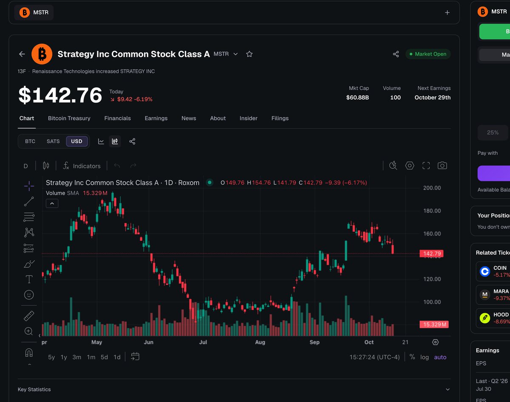Choose the XABCD pattern tool
The width and height of the screenshot is (510, 402).
29,232
